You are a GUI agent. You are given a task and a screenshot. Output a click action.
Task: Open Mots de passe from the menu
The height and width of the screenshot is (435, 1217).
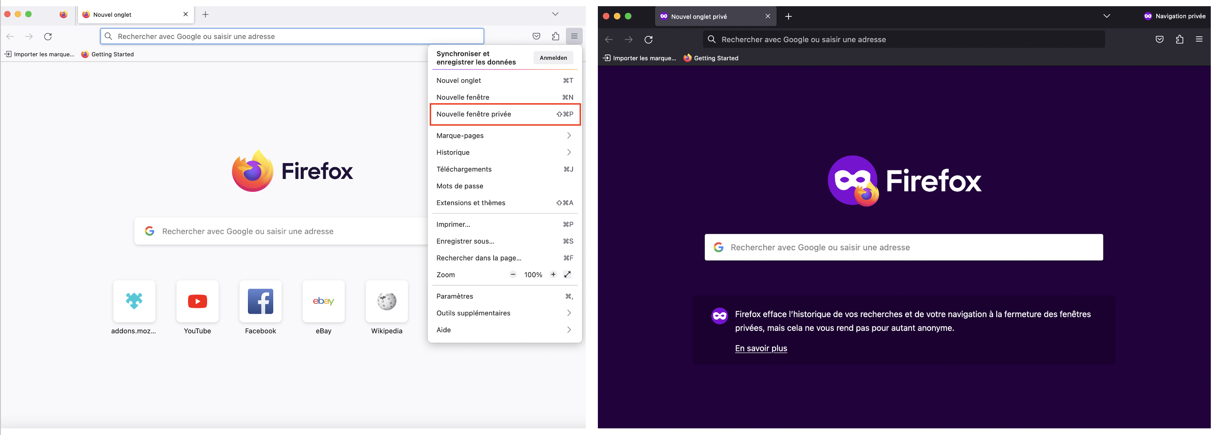pos(505,186)
